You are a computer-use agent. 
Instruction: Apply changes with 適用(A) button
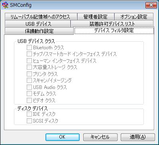coord(138,137)
